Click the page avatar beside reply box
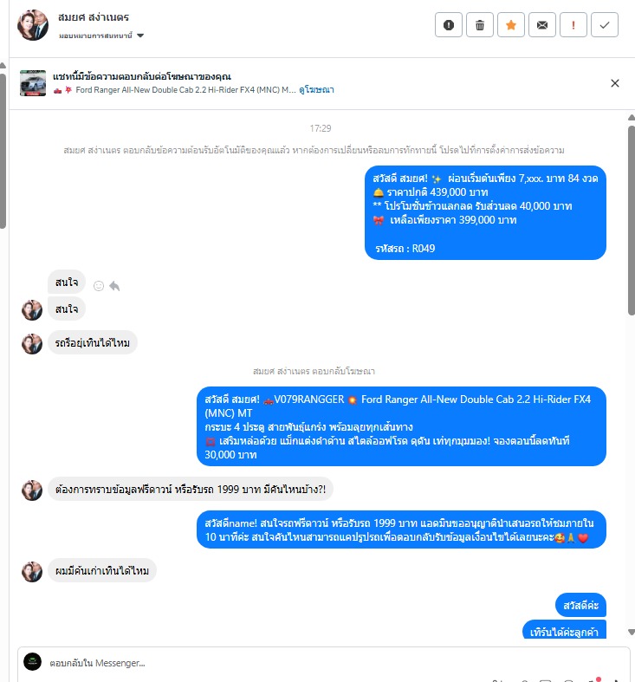The image size is (635, 682). (32, 661)
